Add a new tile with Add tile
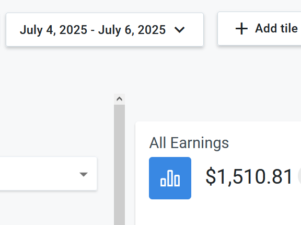The width and height of the screenshot is (301, 225). [259, 29]
